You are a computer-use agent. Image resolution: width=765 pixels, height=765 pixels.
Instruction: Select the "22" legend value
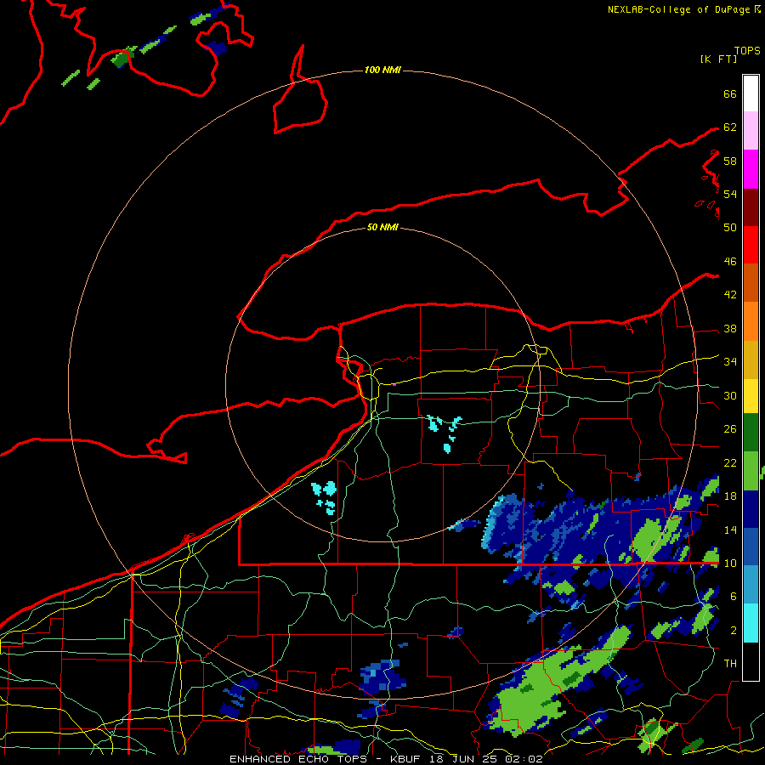pyautogui.click(x=730, y=462)
